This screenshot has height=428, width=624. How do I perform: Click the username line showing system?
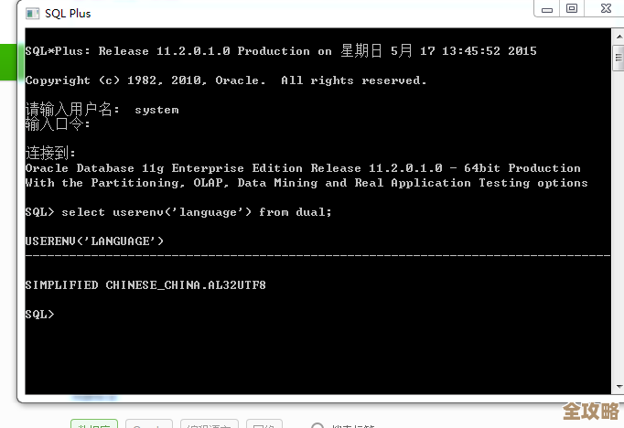(x=102, y=110)
